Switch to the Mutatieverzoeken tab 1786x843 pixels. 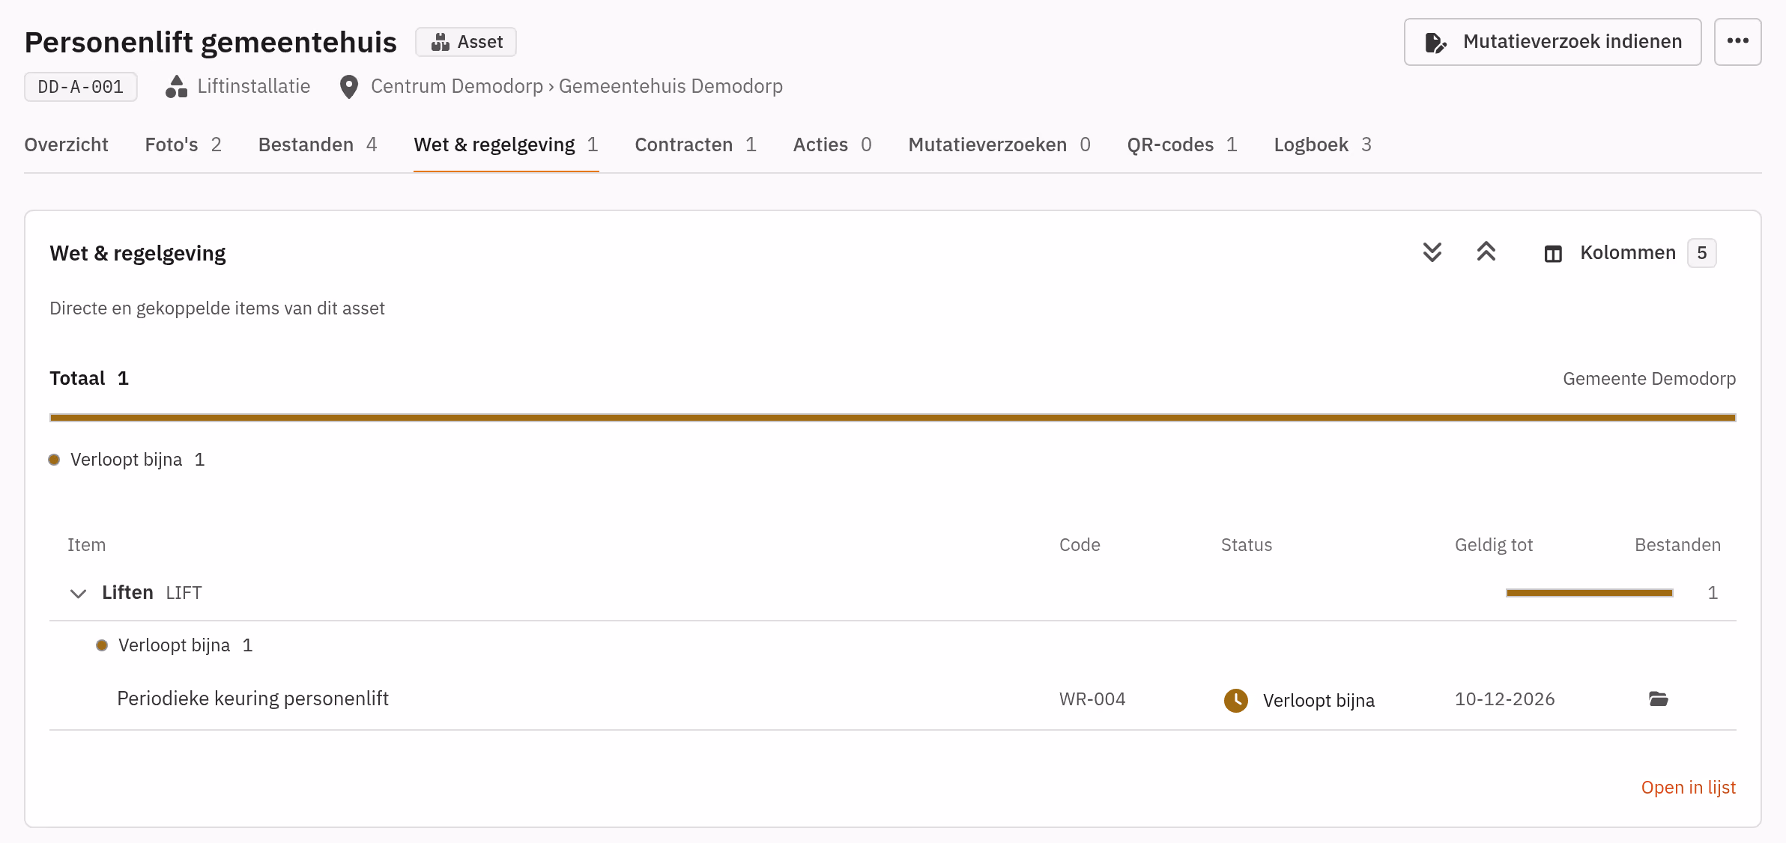click(x=999, y=144)
